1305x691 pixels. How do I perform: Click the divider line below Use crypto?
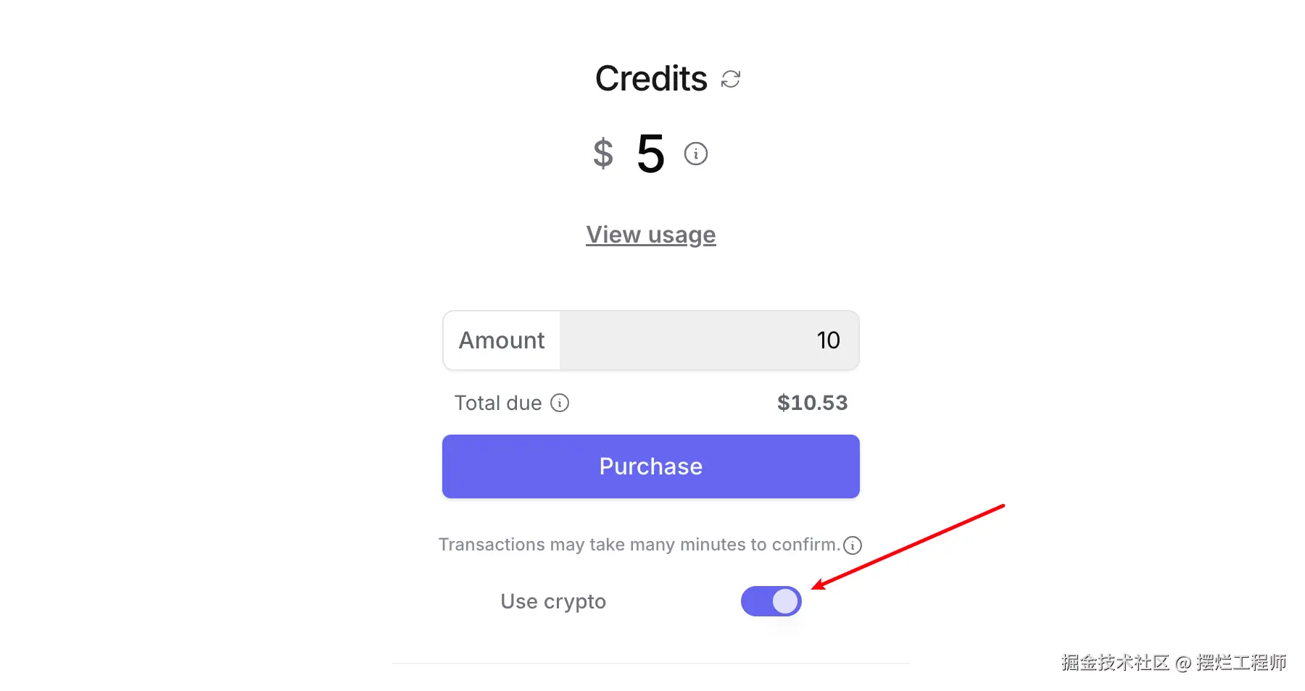tap(650, 663)
